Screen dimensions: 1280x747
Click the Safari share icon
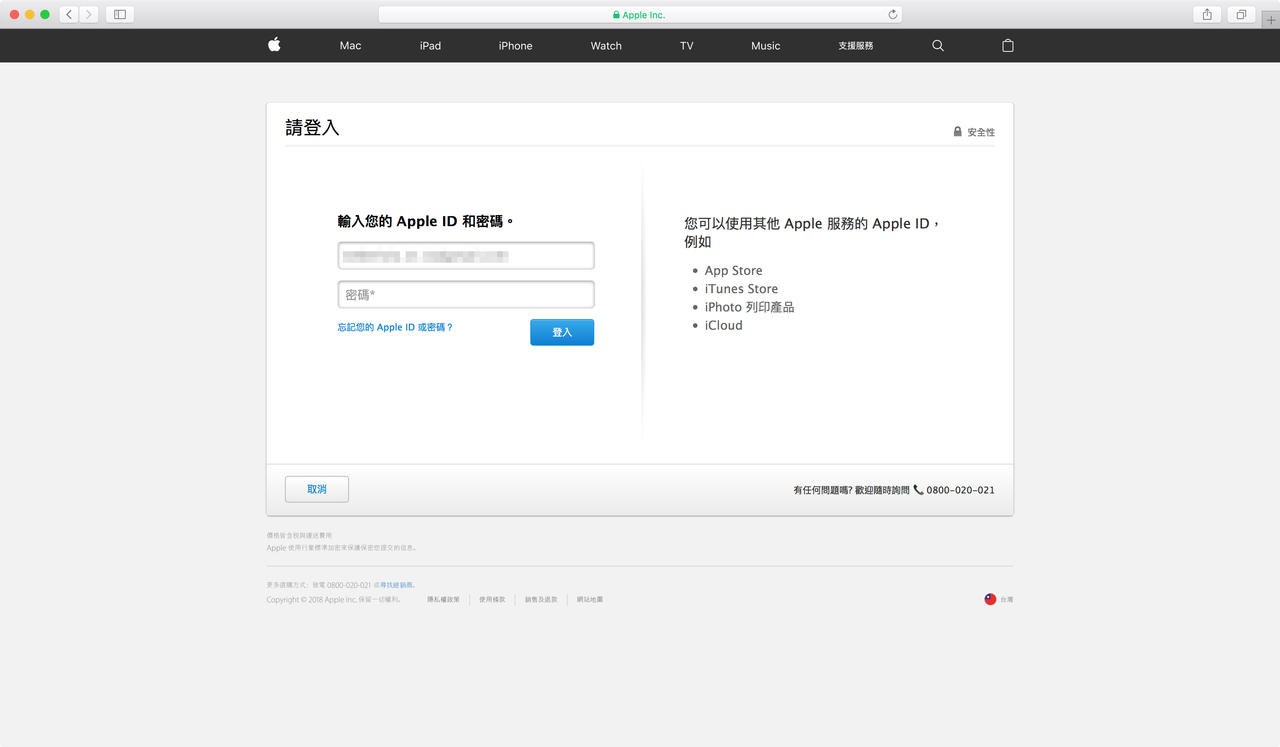click(1207, 15)
